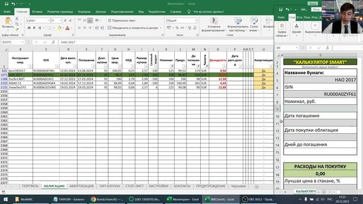Viewport: 363px width, 204px height.
Task: Increase the font size with the larger A icon
Action: click(65, 20)
